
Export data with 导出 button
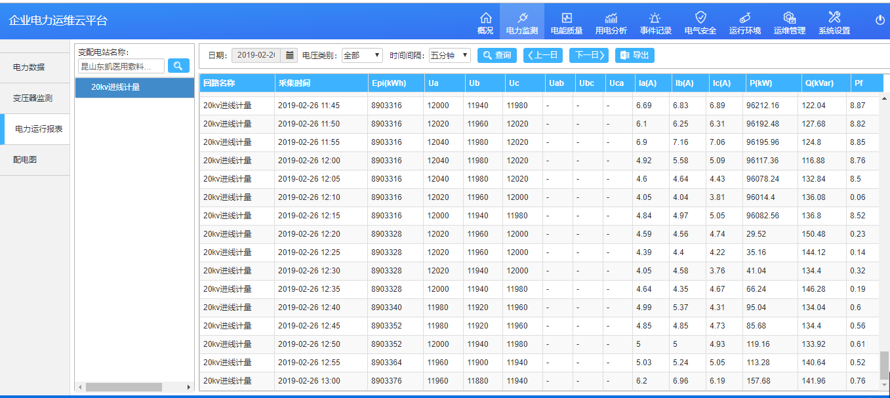(x=635, y=56)
